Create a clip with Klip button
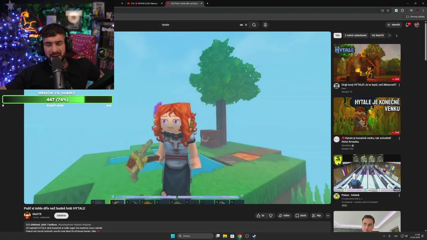The height and width of the screenshot is (240, 427). pyautogui.click(x=317, y=216)
